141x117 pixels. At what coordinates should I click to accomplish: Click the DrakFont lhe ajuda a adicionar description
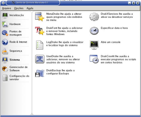[64, 31]
